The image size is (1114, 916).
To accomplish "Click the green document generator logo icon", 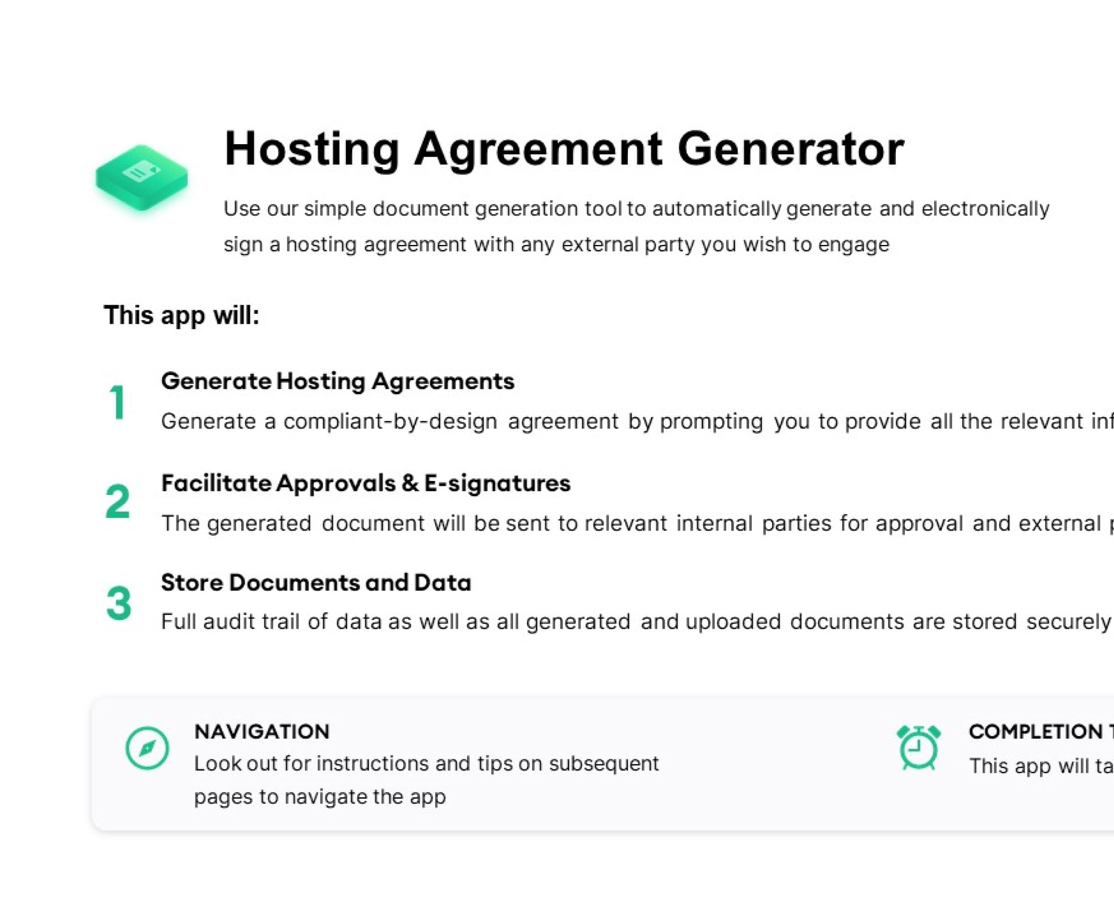I will click(x=141, y=178).
